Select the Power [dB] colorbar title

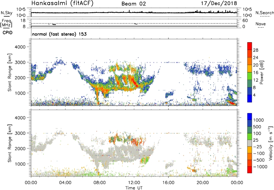click(x=261, y=72)
